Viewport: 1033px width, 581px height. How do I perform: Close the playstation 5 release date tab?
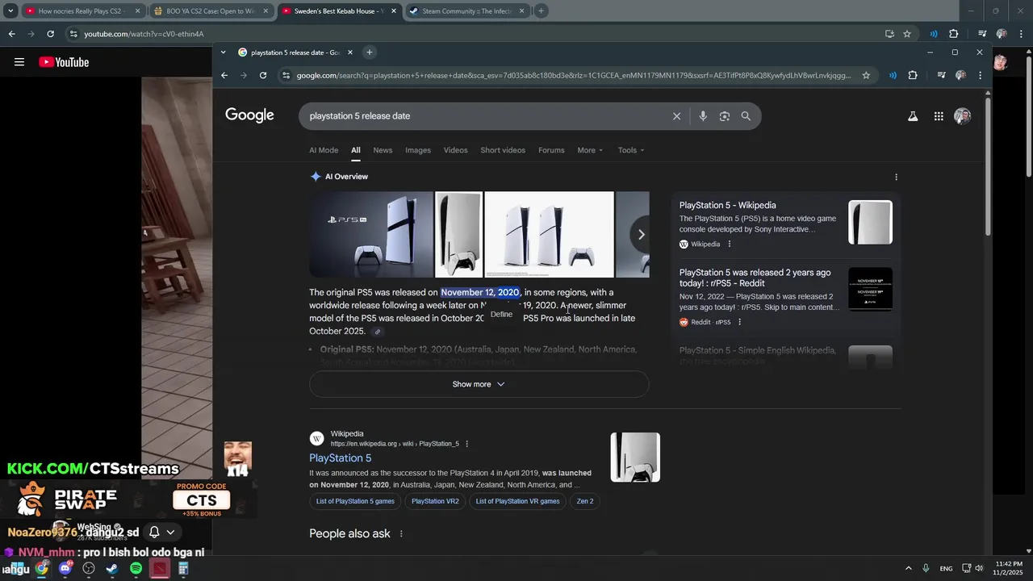tap(349, 52)
